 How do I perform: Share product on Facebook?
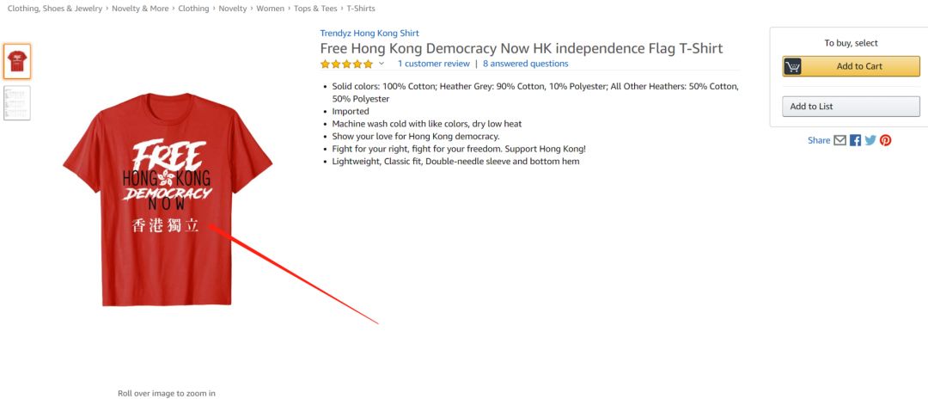coord(855,140)
